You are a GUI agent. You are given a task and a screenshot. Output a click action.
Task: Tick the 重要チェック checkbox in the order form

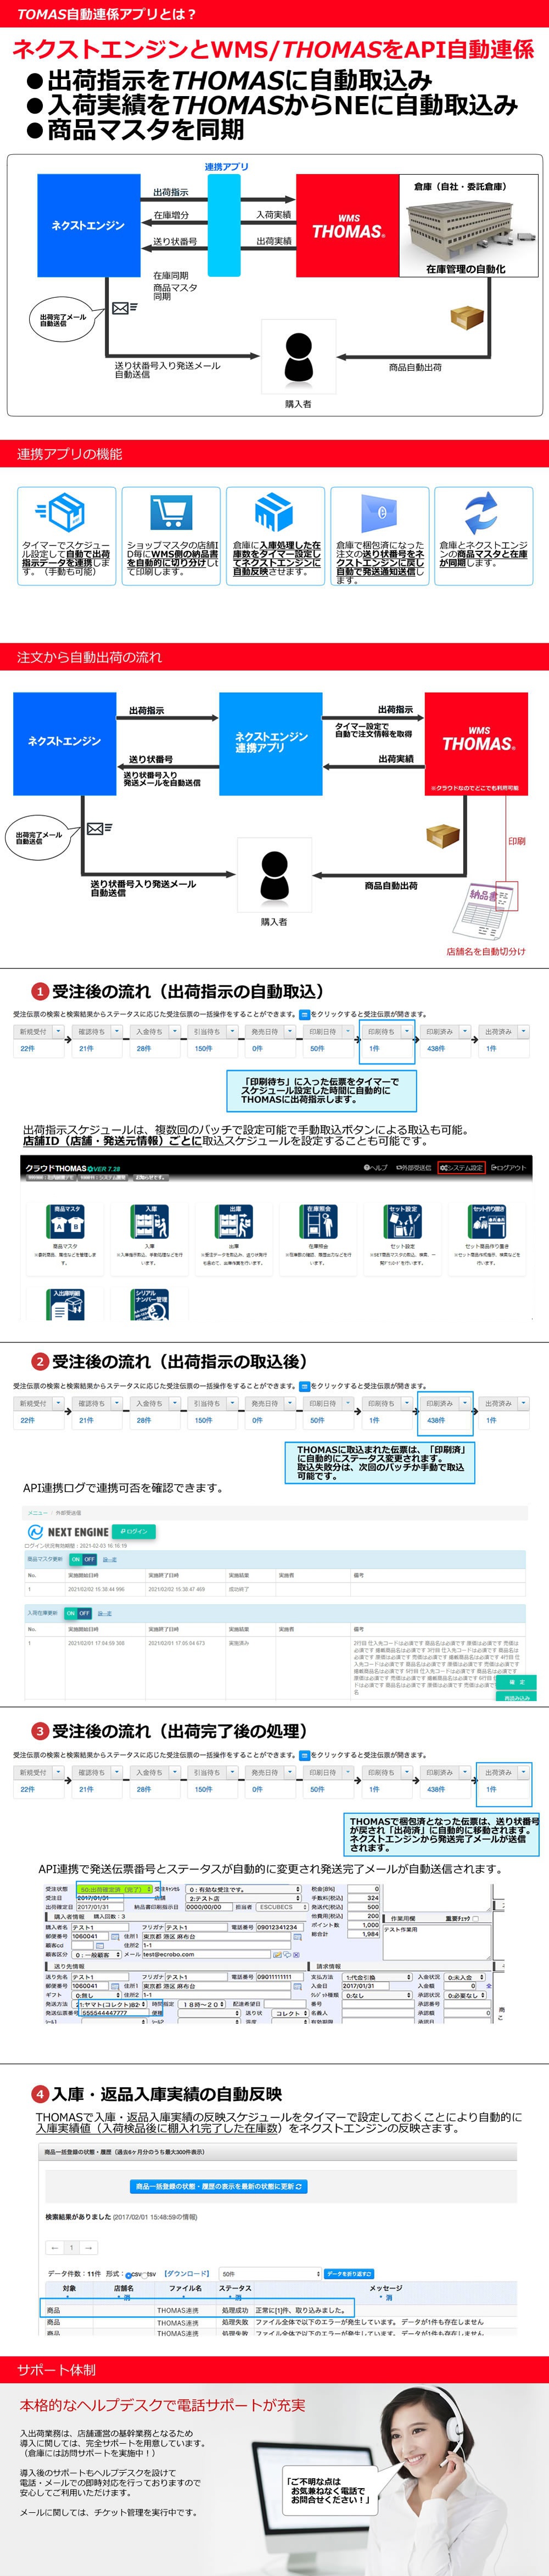point(475,1918)
